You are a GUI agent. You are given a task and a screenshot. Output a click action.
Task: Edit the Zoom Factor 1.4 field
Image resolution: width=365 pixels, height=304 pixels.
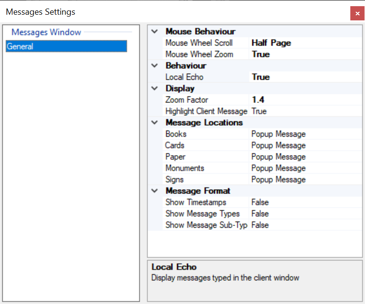[x=305, y=100]
